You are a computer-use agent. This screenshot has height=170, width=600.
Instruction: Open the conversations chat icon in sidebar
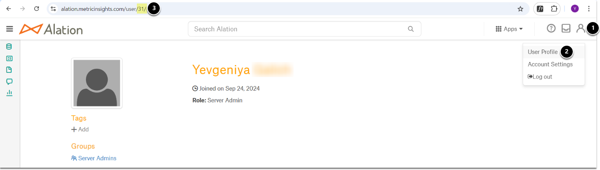[9, 82]
